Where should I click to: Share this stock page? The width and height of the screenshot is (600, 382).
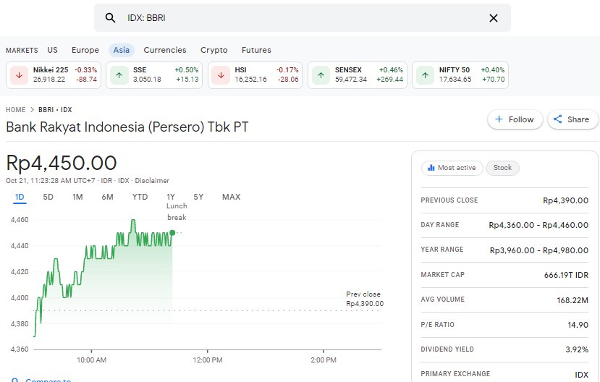tap(572, 119)
